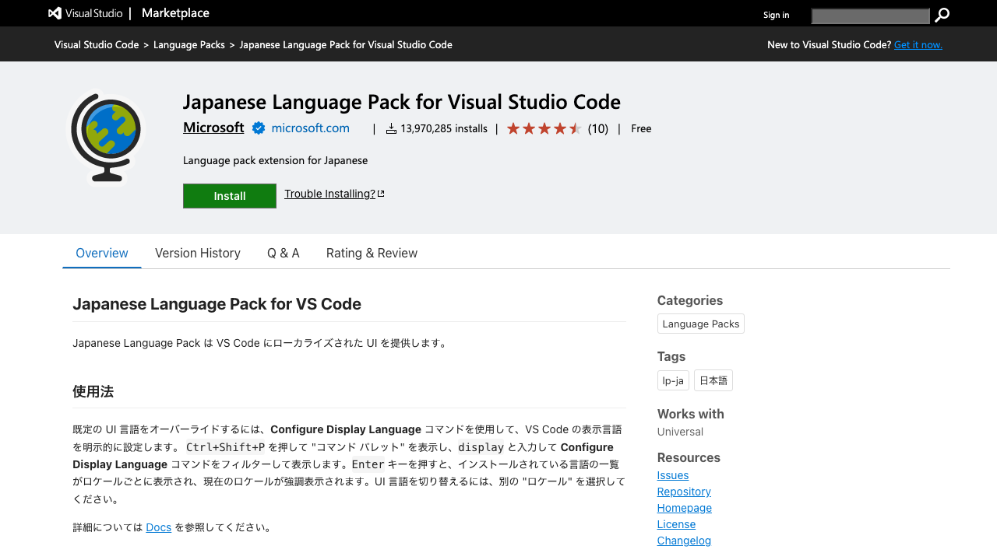This screenshot has width=997, height=560.
Task: Click the first rating star
Action: tap(514, 128)
